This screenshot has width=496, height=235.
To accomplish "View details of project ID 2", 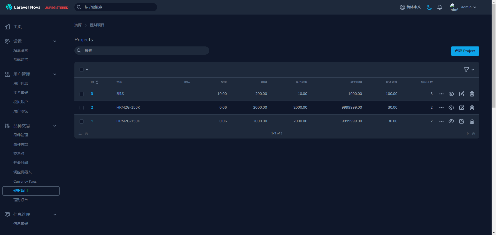I will (451, 108).
